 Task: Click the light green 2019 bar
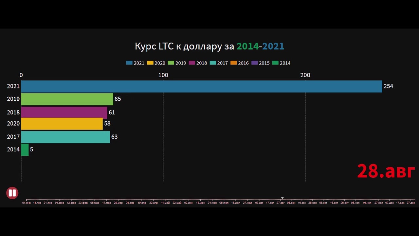point(67,99)
